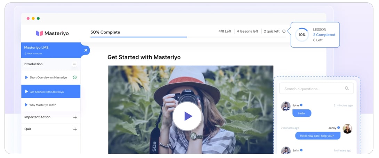Click the 'Quiz' section label

28,129
